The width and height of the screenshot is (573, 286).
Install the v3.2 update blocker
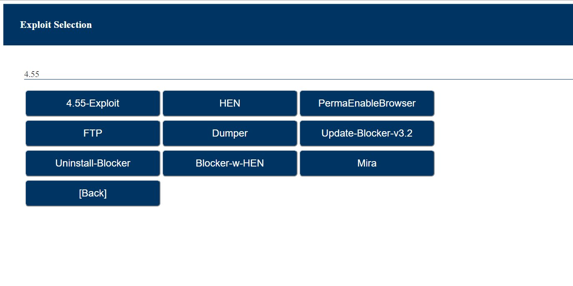tap(367, 133)
